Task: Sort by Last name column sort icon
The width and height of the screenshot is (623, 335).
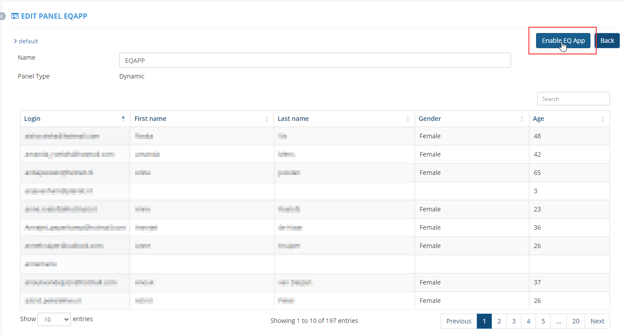Action: point(408,119)
